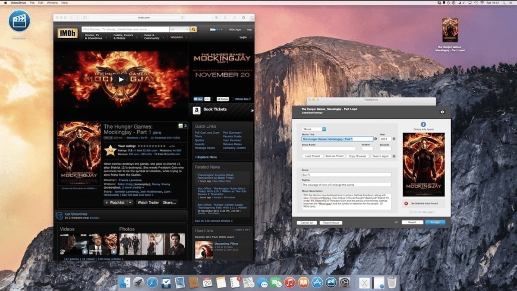Screen dimensions: 517x291
Task: Click the IMDb search magnifier button
Action: [x=194, y=29]
